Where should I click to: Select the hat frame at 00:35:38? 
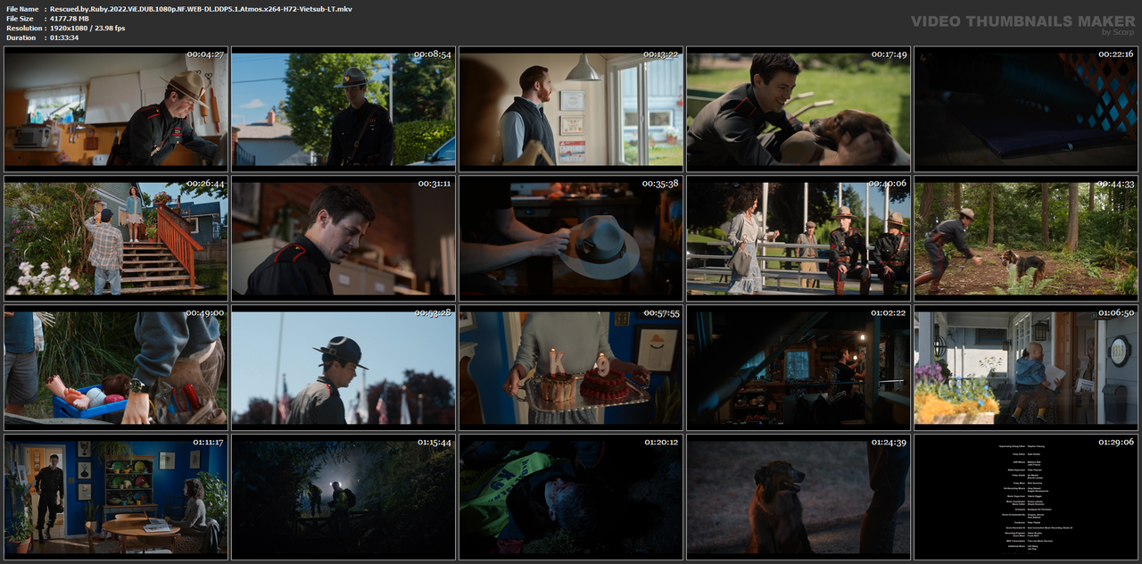569,236
